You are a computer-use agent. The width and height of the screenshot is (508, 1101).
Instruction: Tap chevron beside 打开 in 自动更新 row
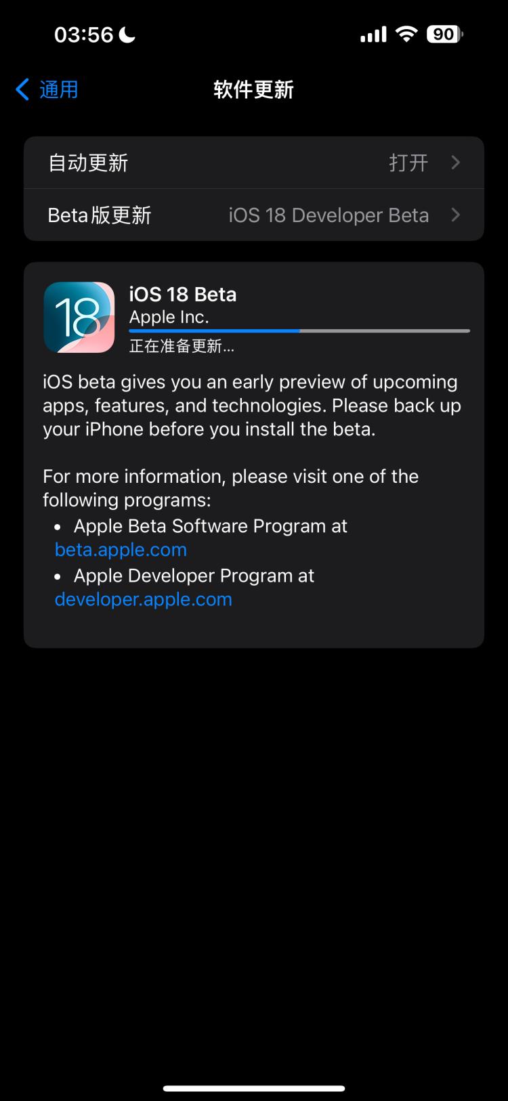click(456, 163)
